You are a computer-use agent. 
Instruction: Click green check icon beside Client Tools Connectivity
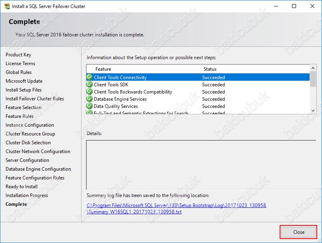(89, 77)
